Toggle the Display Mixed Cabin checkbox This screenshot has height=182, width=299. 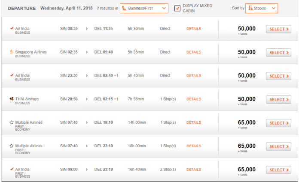pyautogui.click(x=177, y=9)
